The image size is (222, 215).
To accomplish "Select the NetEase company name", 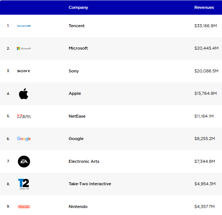I will coord(77,116).
